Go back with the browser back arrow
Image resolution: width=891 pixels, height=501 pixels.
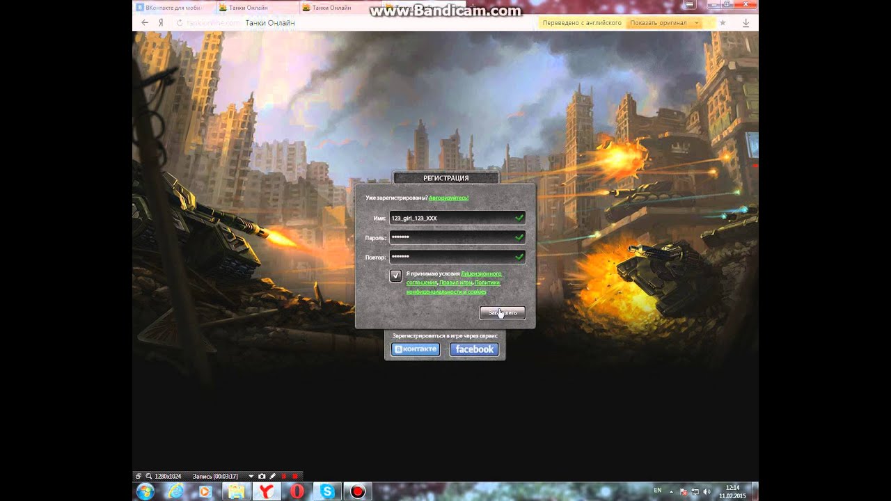[x=145, y=23]
